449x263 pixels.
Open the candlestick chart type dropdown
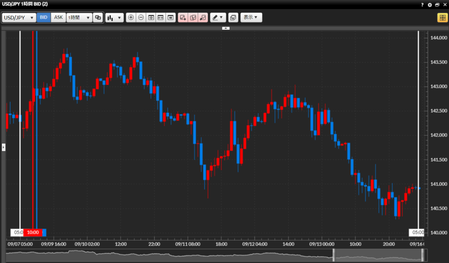[115, 18]
